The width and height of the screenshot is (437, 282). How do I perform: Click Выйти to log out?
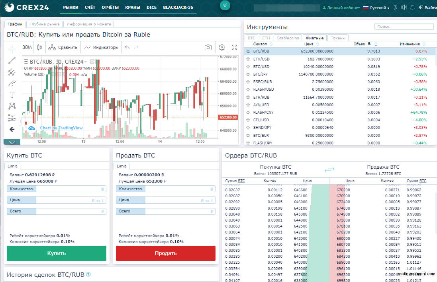click(x=428, y=8)
